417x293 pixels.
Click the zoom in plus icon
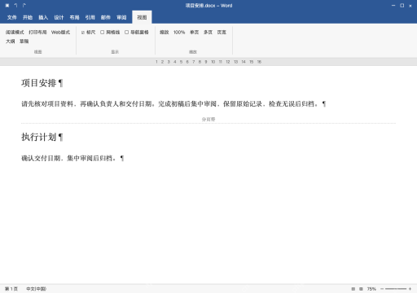[x=410, y=289]
